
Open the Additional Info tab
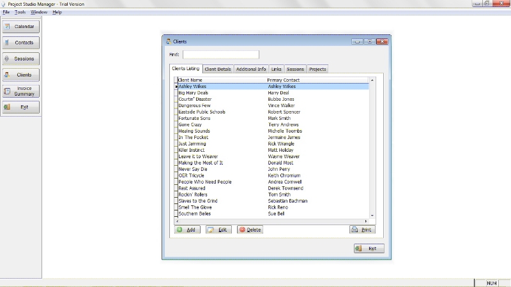pyautogui.click(x=251, y=69)
